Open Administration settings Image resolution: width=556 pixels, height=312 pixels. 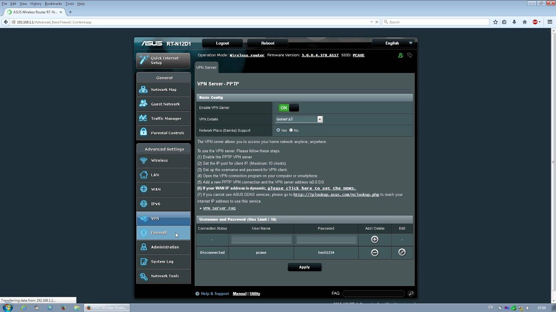click(163, 247)
